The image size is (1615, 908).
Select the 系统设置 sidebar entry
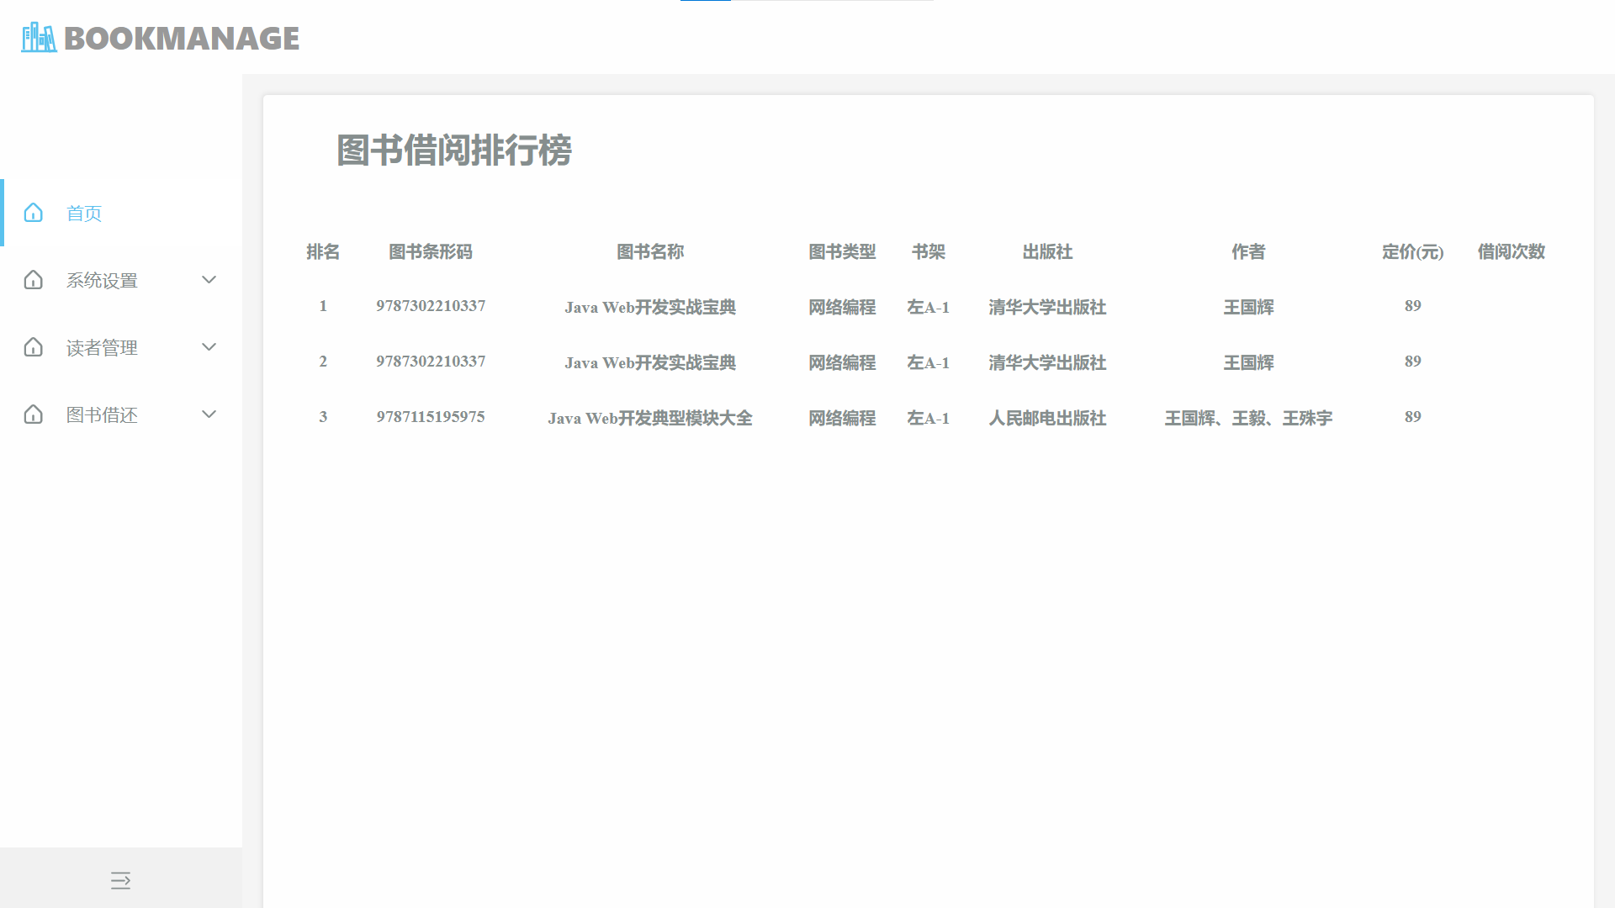[103, 280]
